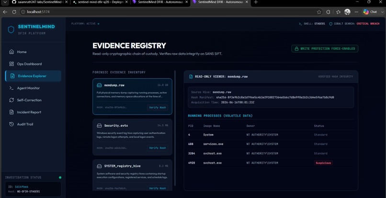Click the Image Name column header
The image size is (386, 198).
tap(212, 126)
